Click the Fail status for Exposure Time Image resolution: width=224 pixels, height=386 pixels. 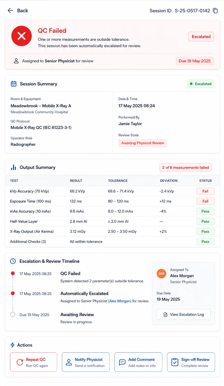tap(205, 201)
